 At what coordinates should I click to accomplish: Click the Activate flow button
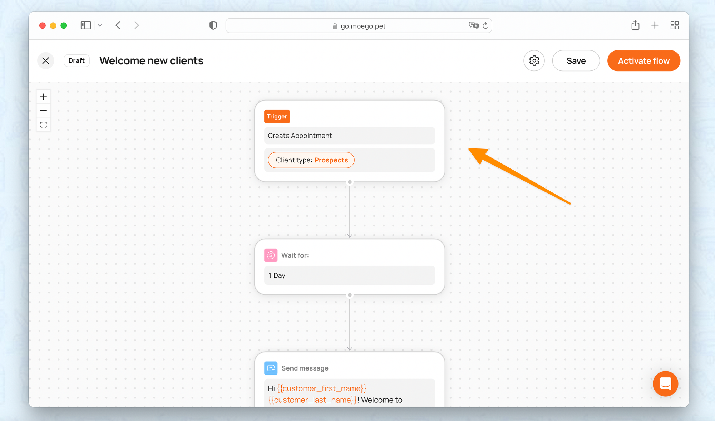click(x=643, y=61)
